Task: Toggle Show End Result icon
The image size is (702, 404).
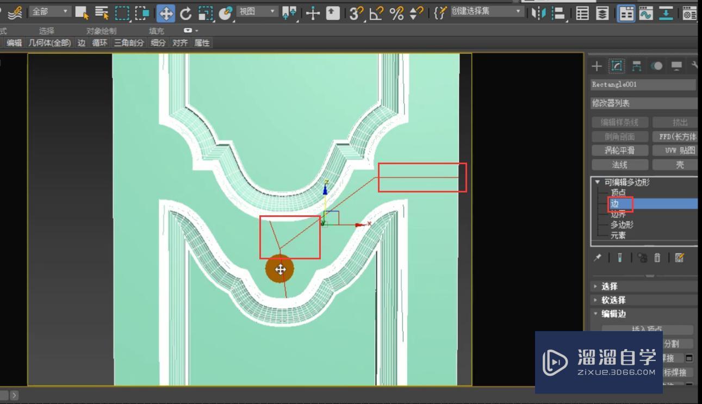Action: click(619, 258)
